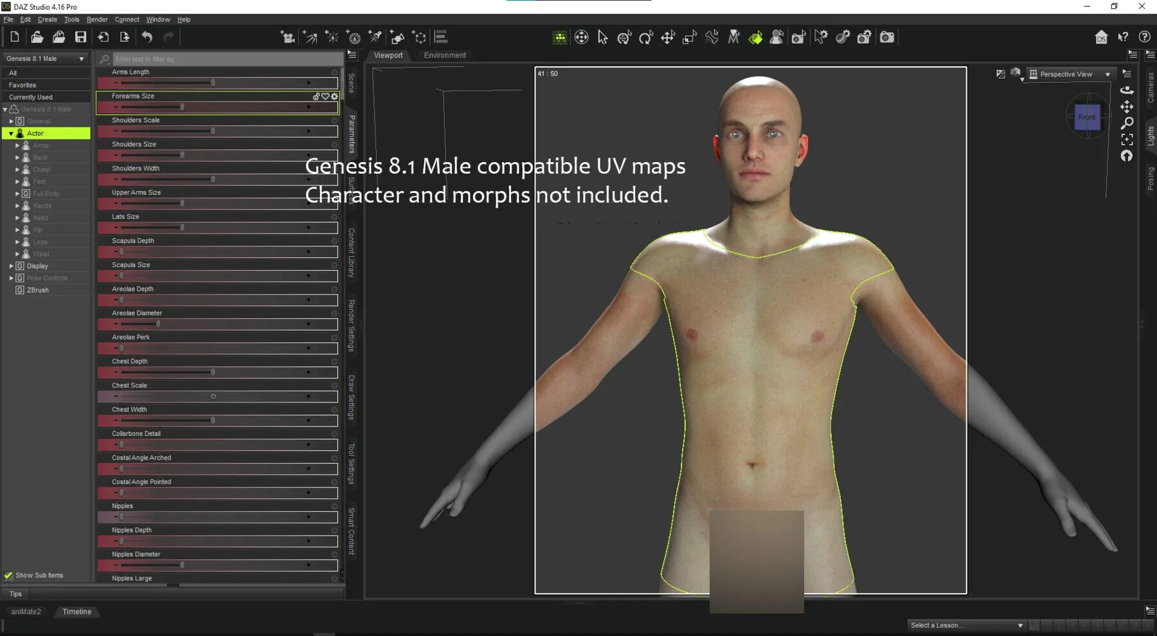Image resolution: width=1157 pixels, height=636 pixels.
Task: Select the ZBrush tree item
Action: coord(38,290)
